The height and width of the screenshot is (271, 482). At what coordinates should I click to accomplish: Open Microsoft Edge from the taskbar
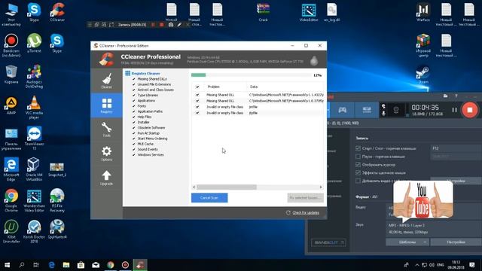pos(51,264)
